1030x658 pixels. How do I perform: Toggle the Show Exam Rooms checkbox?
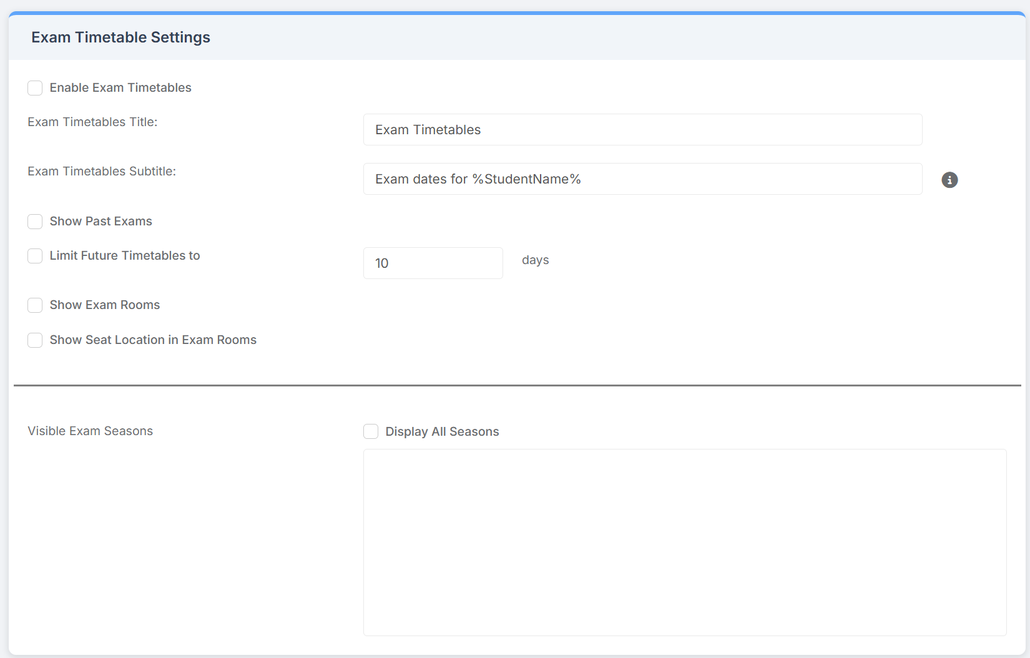click(35, 305)
